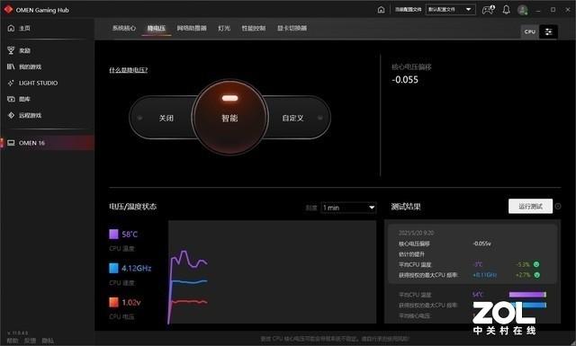Open LIGHT STUDIO in sidebar

(32, 83)
